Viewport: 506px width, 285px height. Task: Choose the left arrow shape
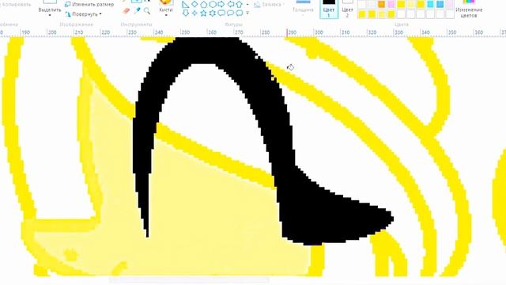(x=230, y=5)
